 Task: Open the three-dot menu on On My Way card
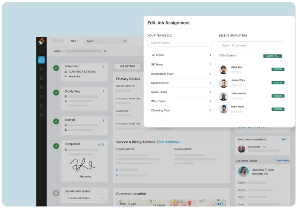click(103, 91)
